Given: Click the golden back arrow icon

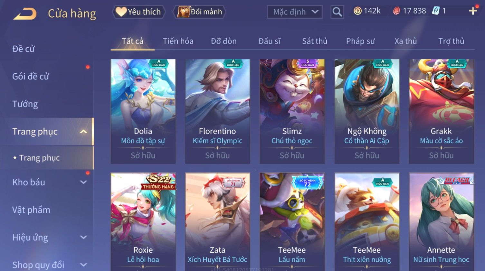Looking at the screenshot, I should pos(25,14).
